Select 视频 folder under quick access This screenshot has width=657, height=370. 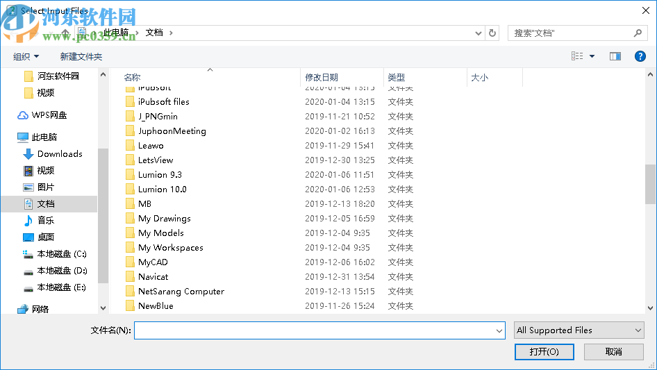[40, 92]
